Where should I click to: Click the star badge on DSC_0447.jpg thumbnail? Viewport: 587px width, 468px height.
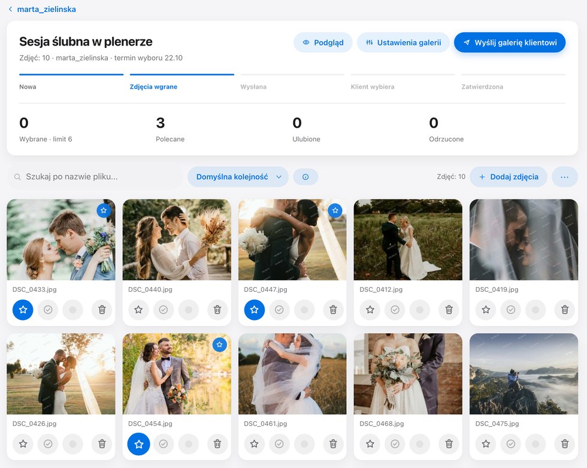335,210
